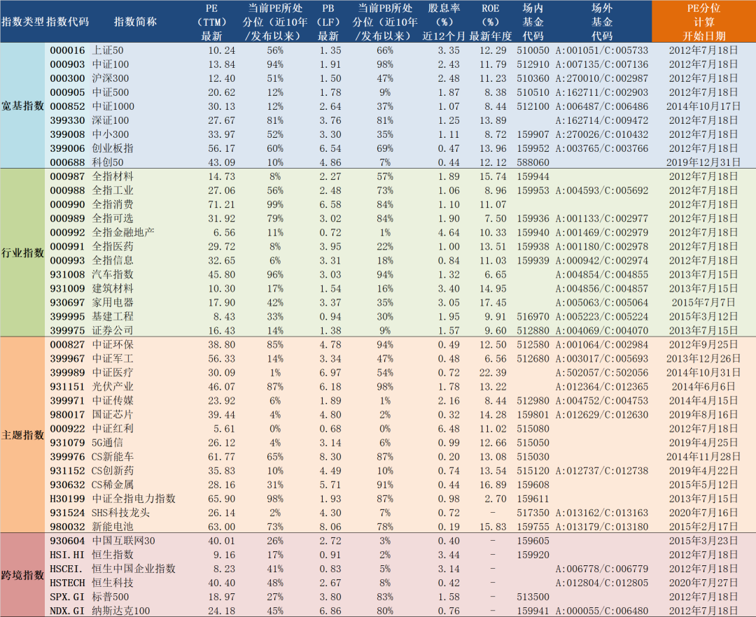Select the cell 全指金融地产
Screen dimensions: 756x617
(123, 232)
